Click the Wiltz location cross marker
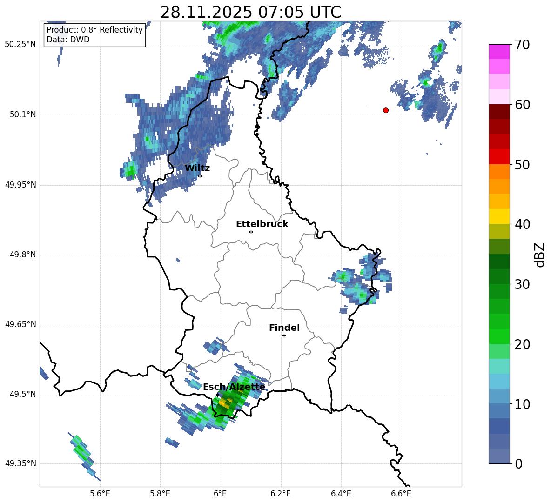The width and height of the screenshot is (551, 503). point(200,176)
